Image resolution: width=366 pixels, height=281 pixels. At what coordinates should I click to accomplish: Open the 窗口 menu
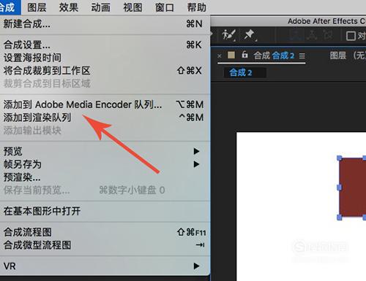165,7
